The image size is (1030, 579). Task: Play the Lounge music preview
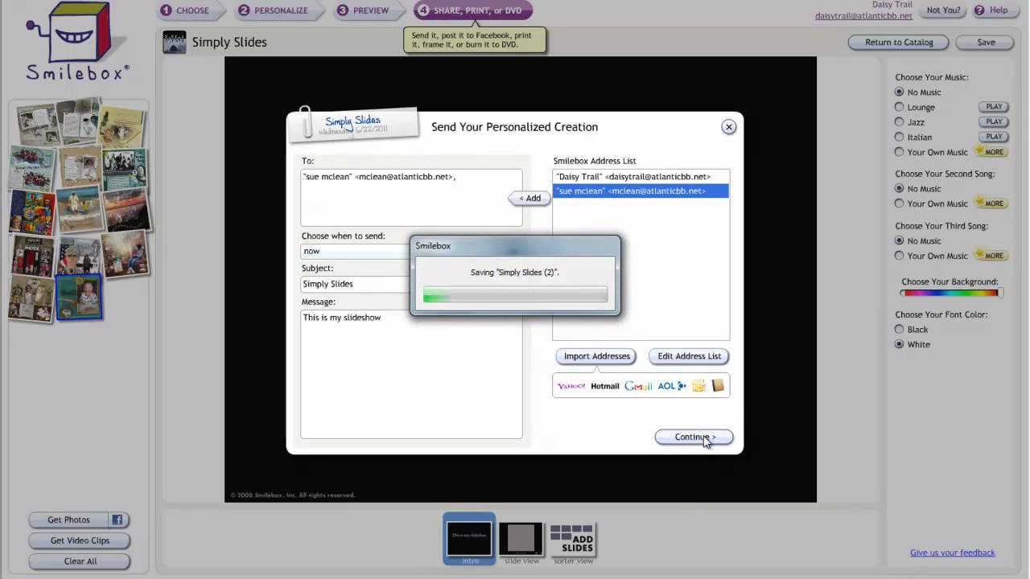[994, 107]
